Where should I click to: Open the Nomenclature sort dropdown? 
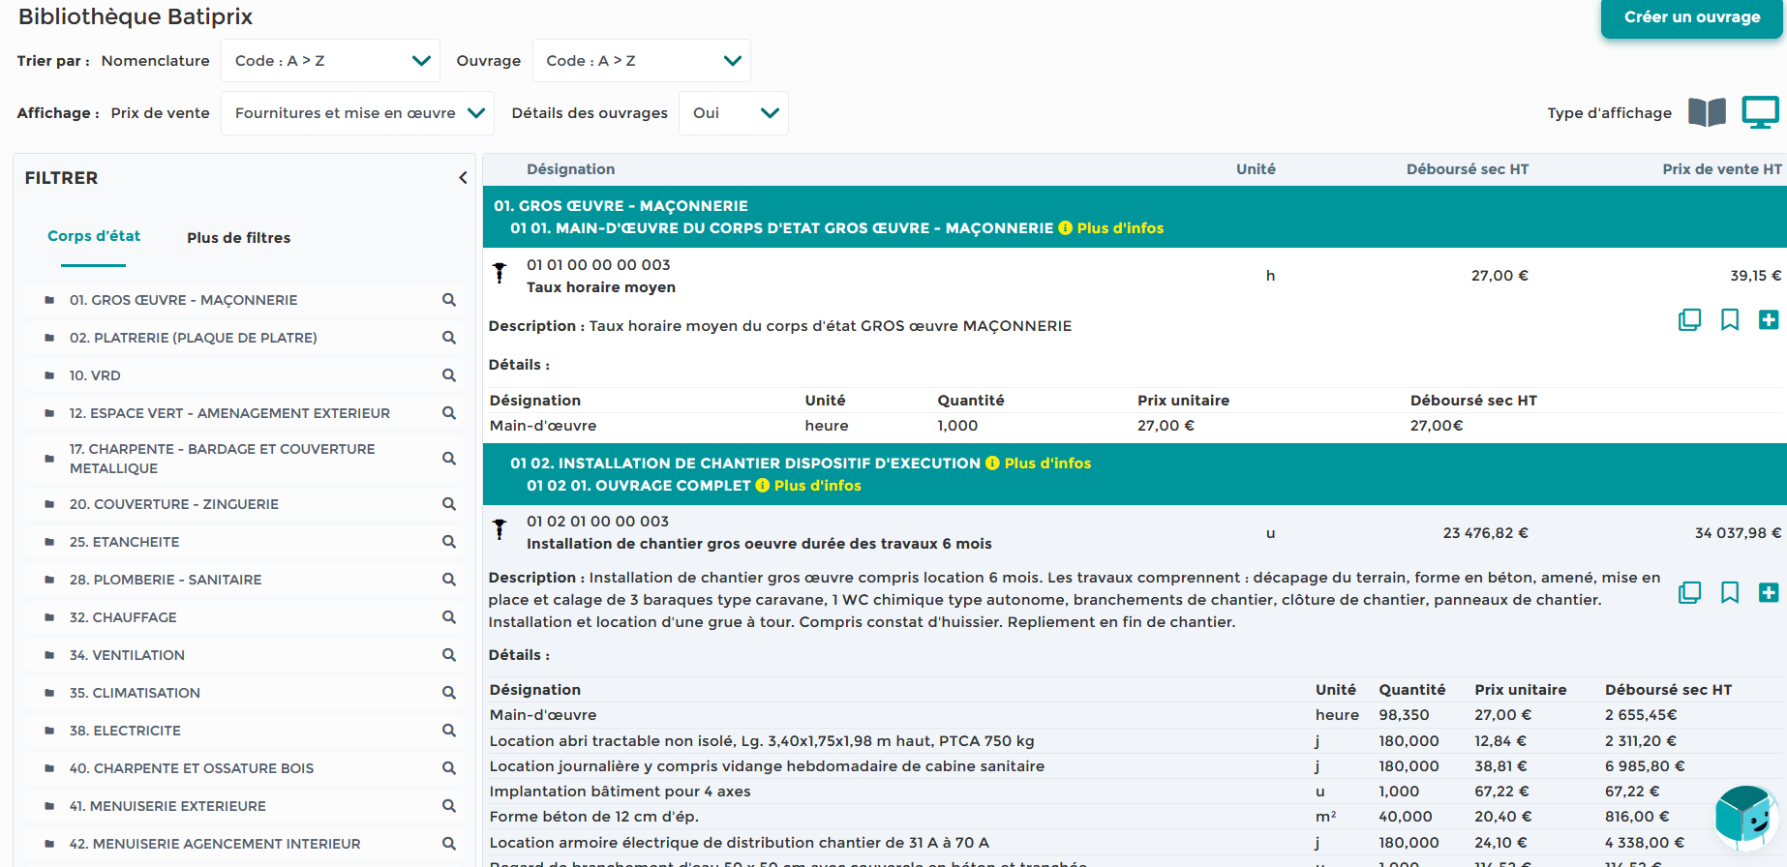pyautogui.click(x=331, y=60)
